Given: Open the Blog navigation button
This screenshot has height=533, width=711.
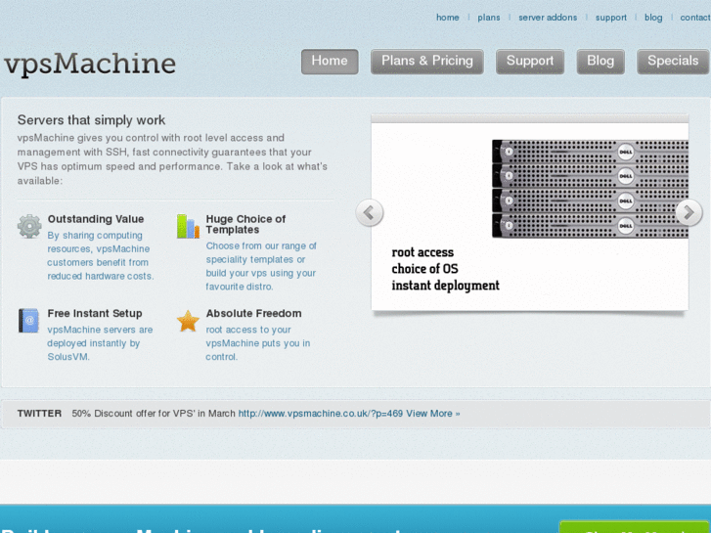Looking at the screenshot, I should [600, 62].
